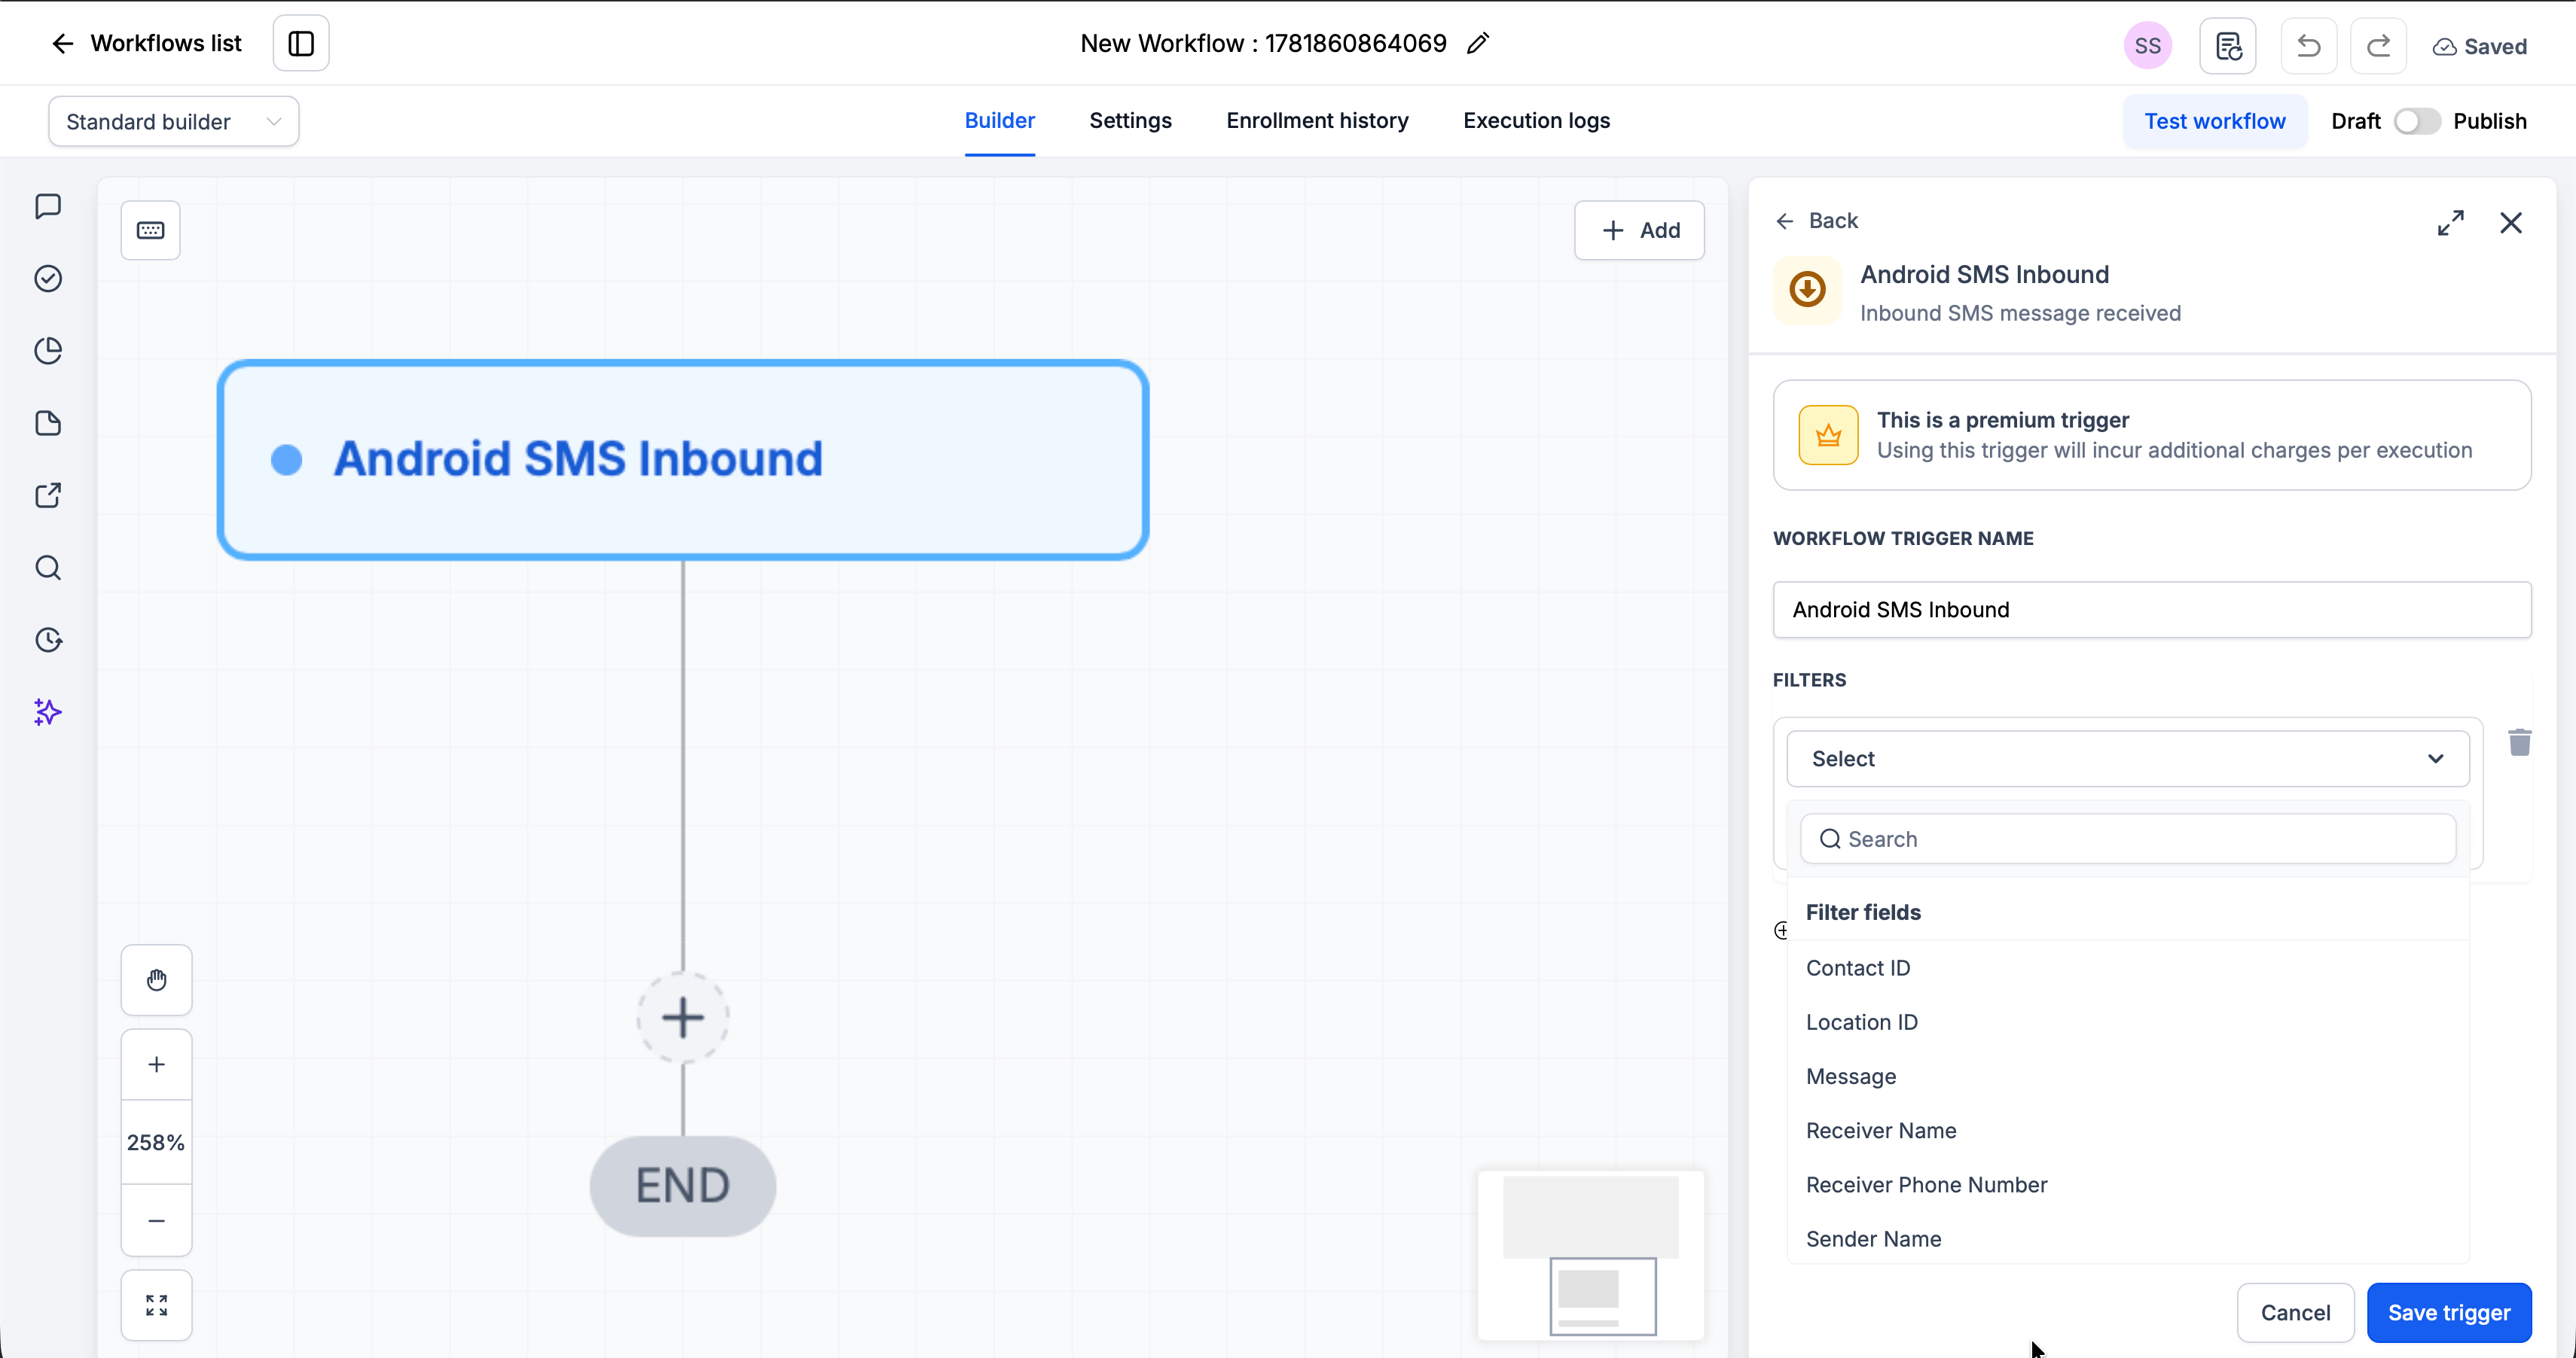Viewport: 2576px width, 1358px height.
Task: Zoom out the canvas
Action: click(x=157, y=1220)
